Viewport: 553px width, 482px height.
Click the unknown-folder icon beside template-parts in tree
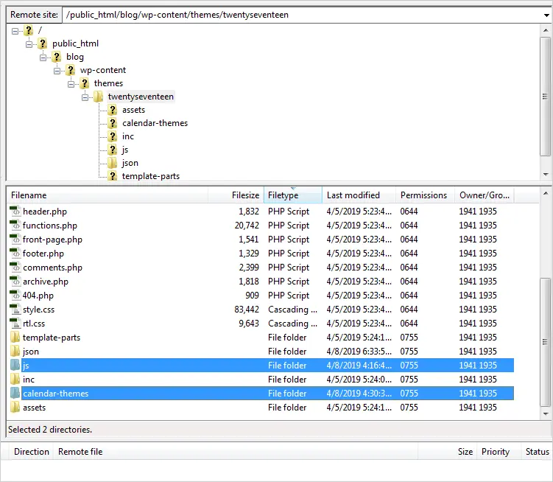(113, 176)
